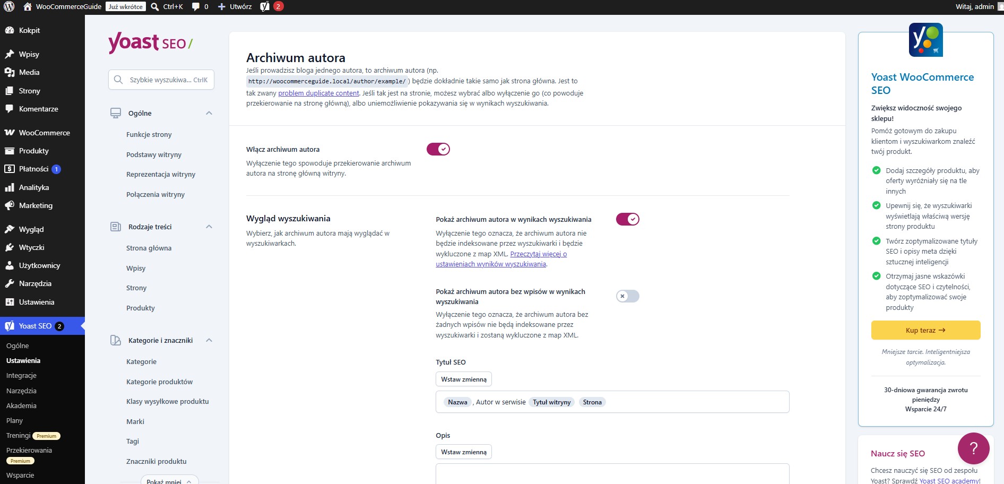Collapse the Rodzaje treści section
This screenshot has height=484, width=1004.
click(209, 227)
